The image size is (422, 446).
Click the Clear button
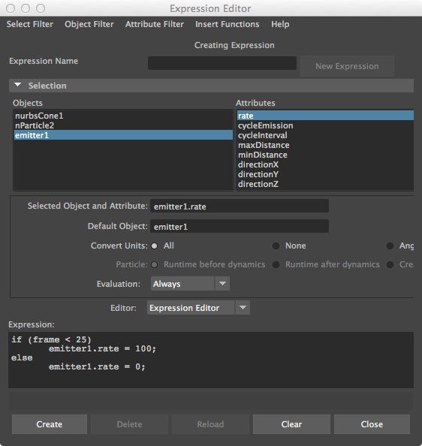291,424
